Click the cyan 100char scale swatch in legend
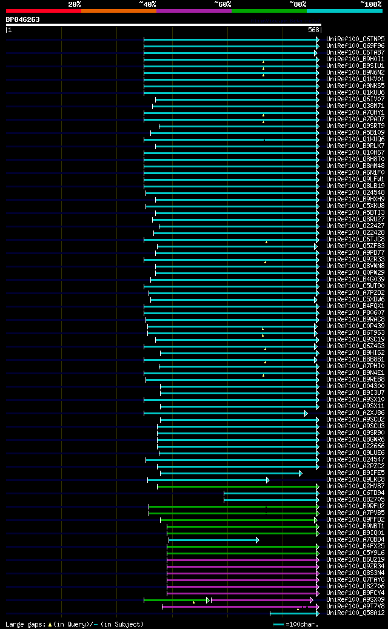The height and width of the screenshot is (629, 388). click(279, 624)
